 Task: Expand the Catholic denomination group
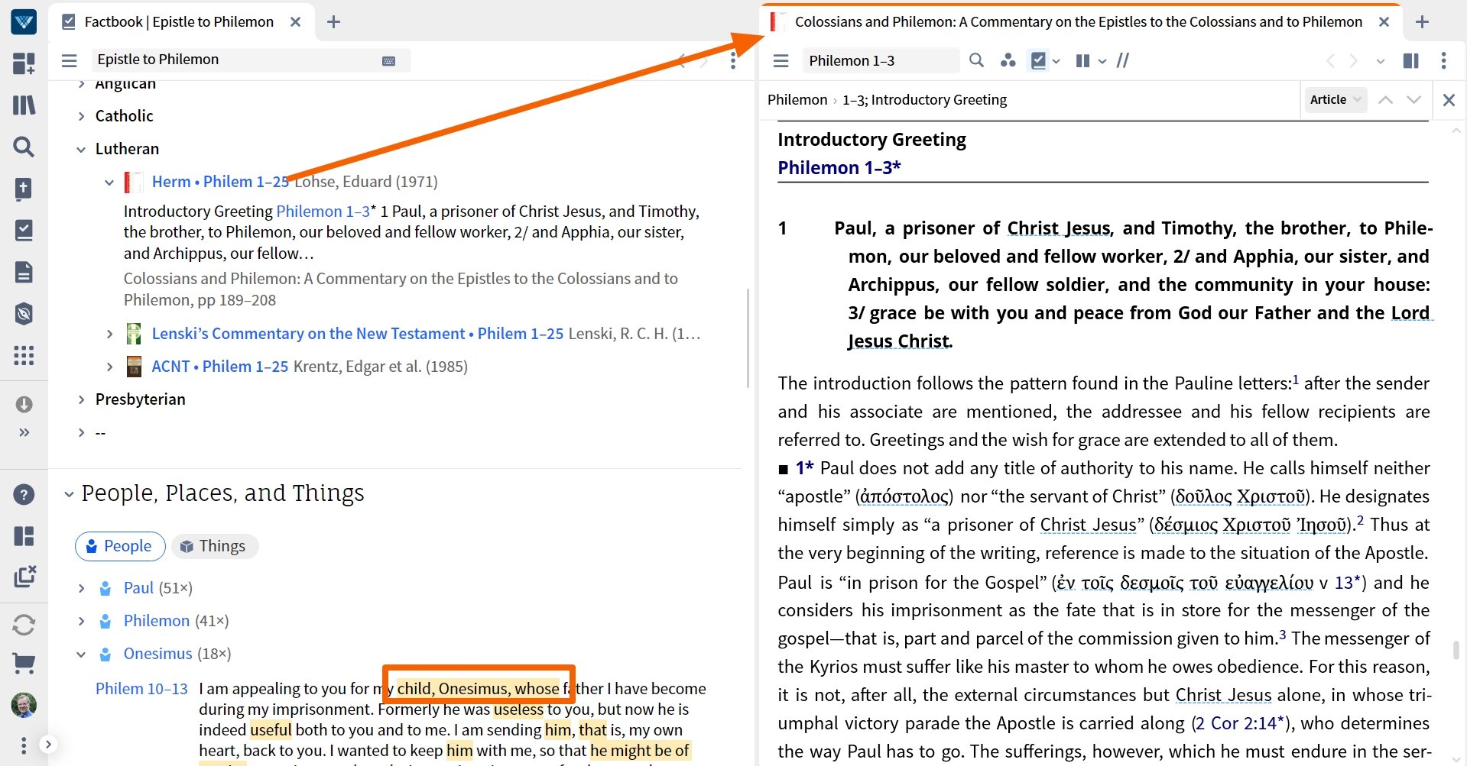pos(81,116)
